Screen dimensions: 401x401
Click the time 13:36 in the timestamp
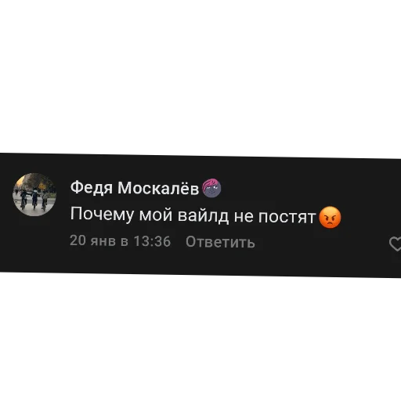coord(152,241)
